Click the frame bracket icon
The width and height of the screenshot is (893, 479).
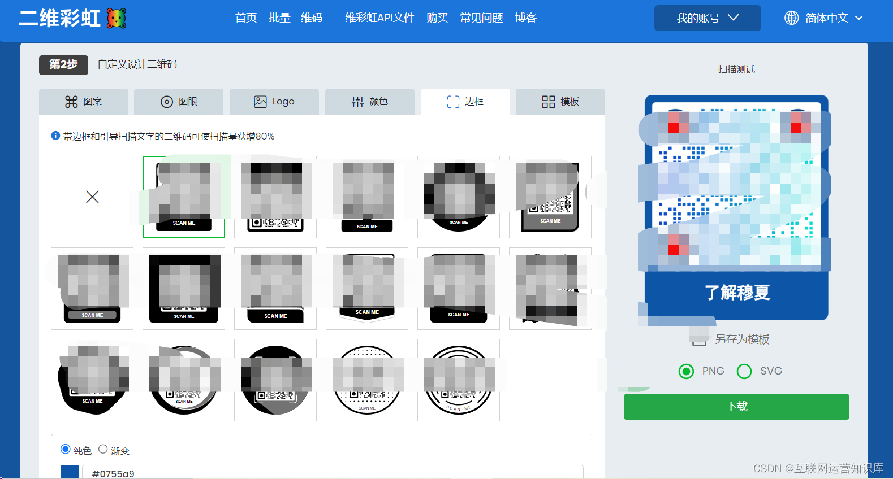(x=453, y=102)
